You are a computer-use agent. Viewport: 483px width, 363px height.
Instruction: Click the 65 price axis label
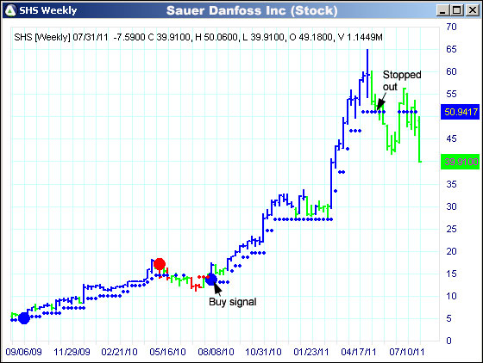[x=451, y=49]
